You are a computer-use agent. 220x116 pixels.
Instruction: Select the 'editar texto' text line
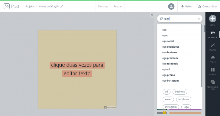[x=77, y=74]
